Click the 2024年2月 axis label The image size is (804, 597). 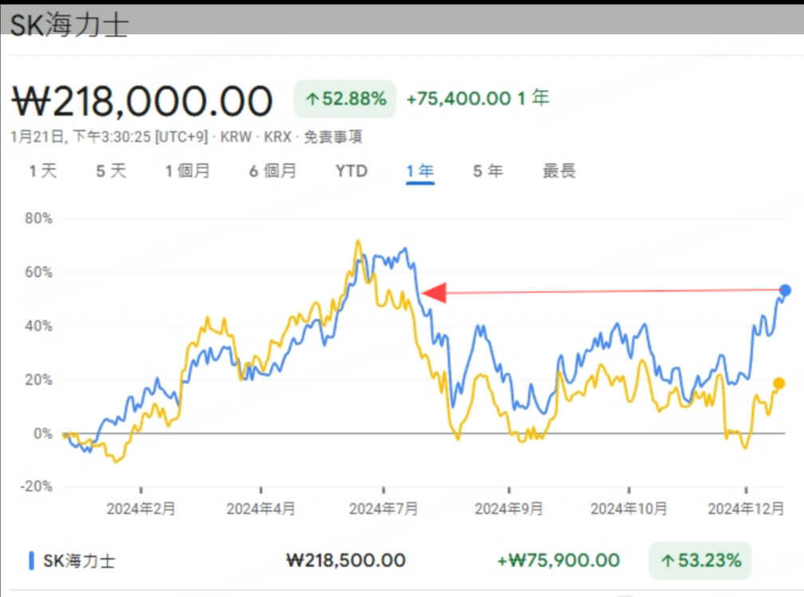pyautogui.click(x=141, y=509)
